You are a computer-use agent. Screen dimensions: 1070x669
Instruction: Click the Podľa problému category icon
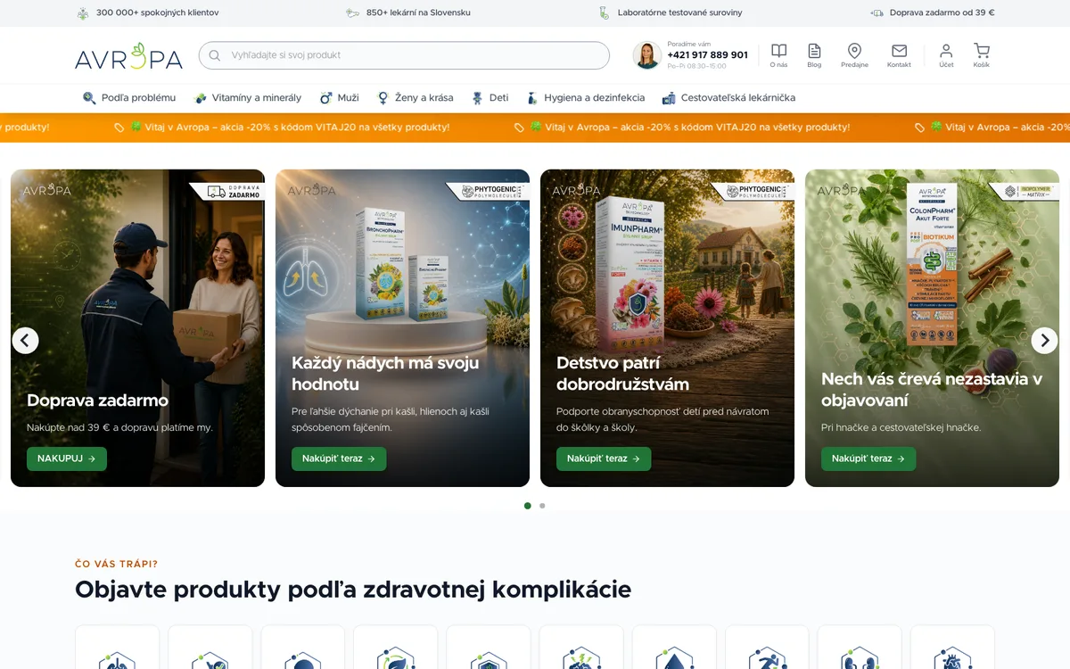(x=89, y=98)
